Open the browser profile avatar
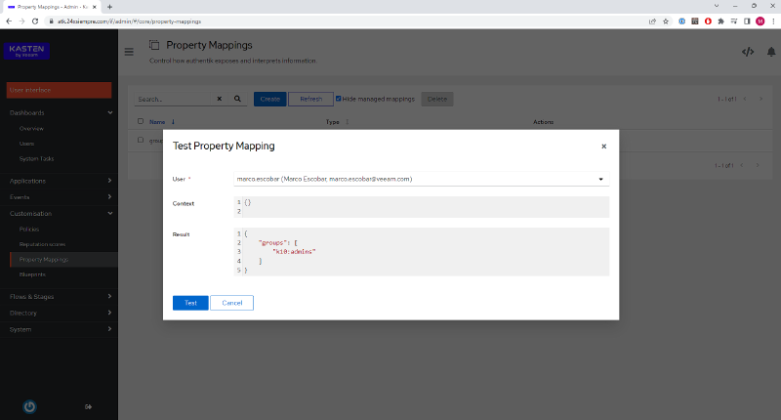Viewport: 781px width, 420px height. pos(760,21)
